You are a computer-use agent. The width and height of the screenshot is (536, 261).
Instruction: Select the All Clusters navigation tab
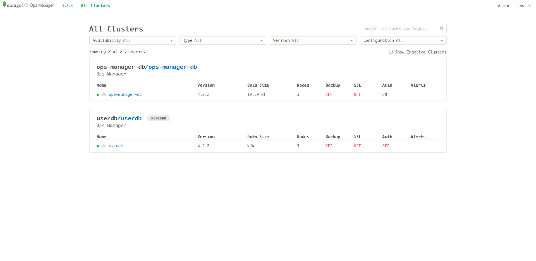click(x=95, y=6)
